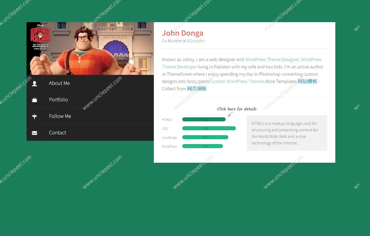Open the 网站模板 link

(307, 81)
